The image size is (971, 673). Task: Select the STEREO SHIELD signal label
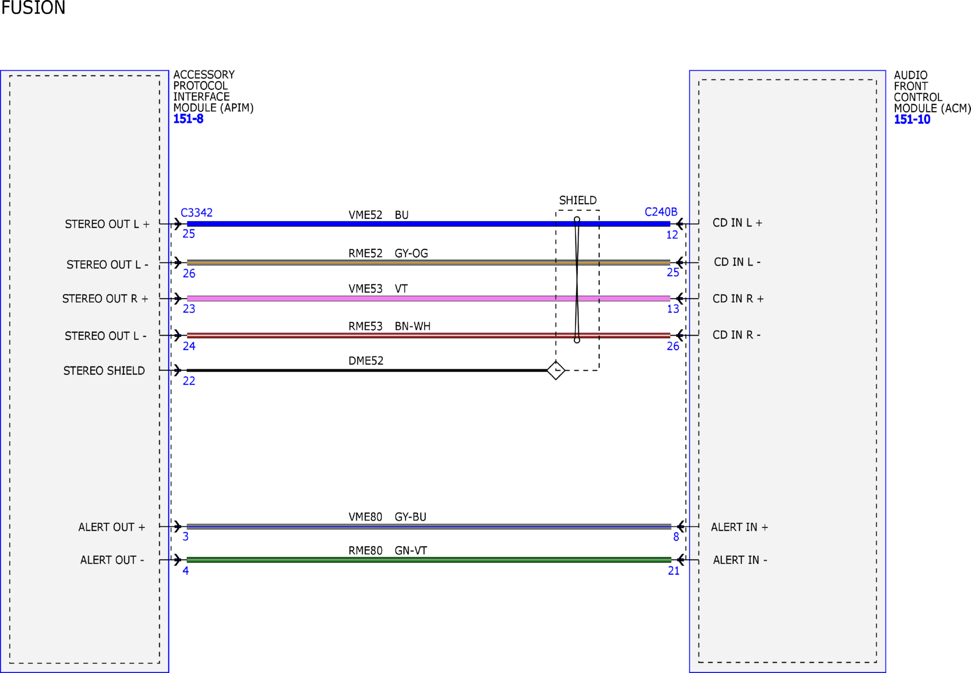pos(104,371)
